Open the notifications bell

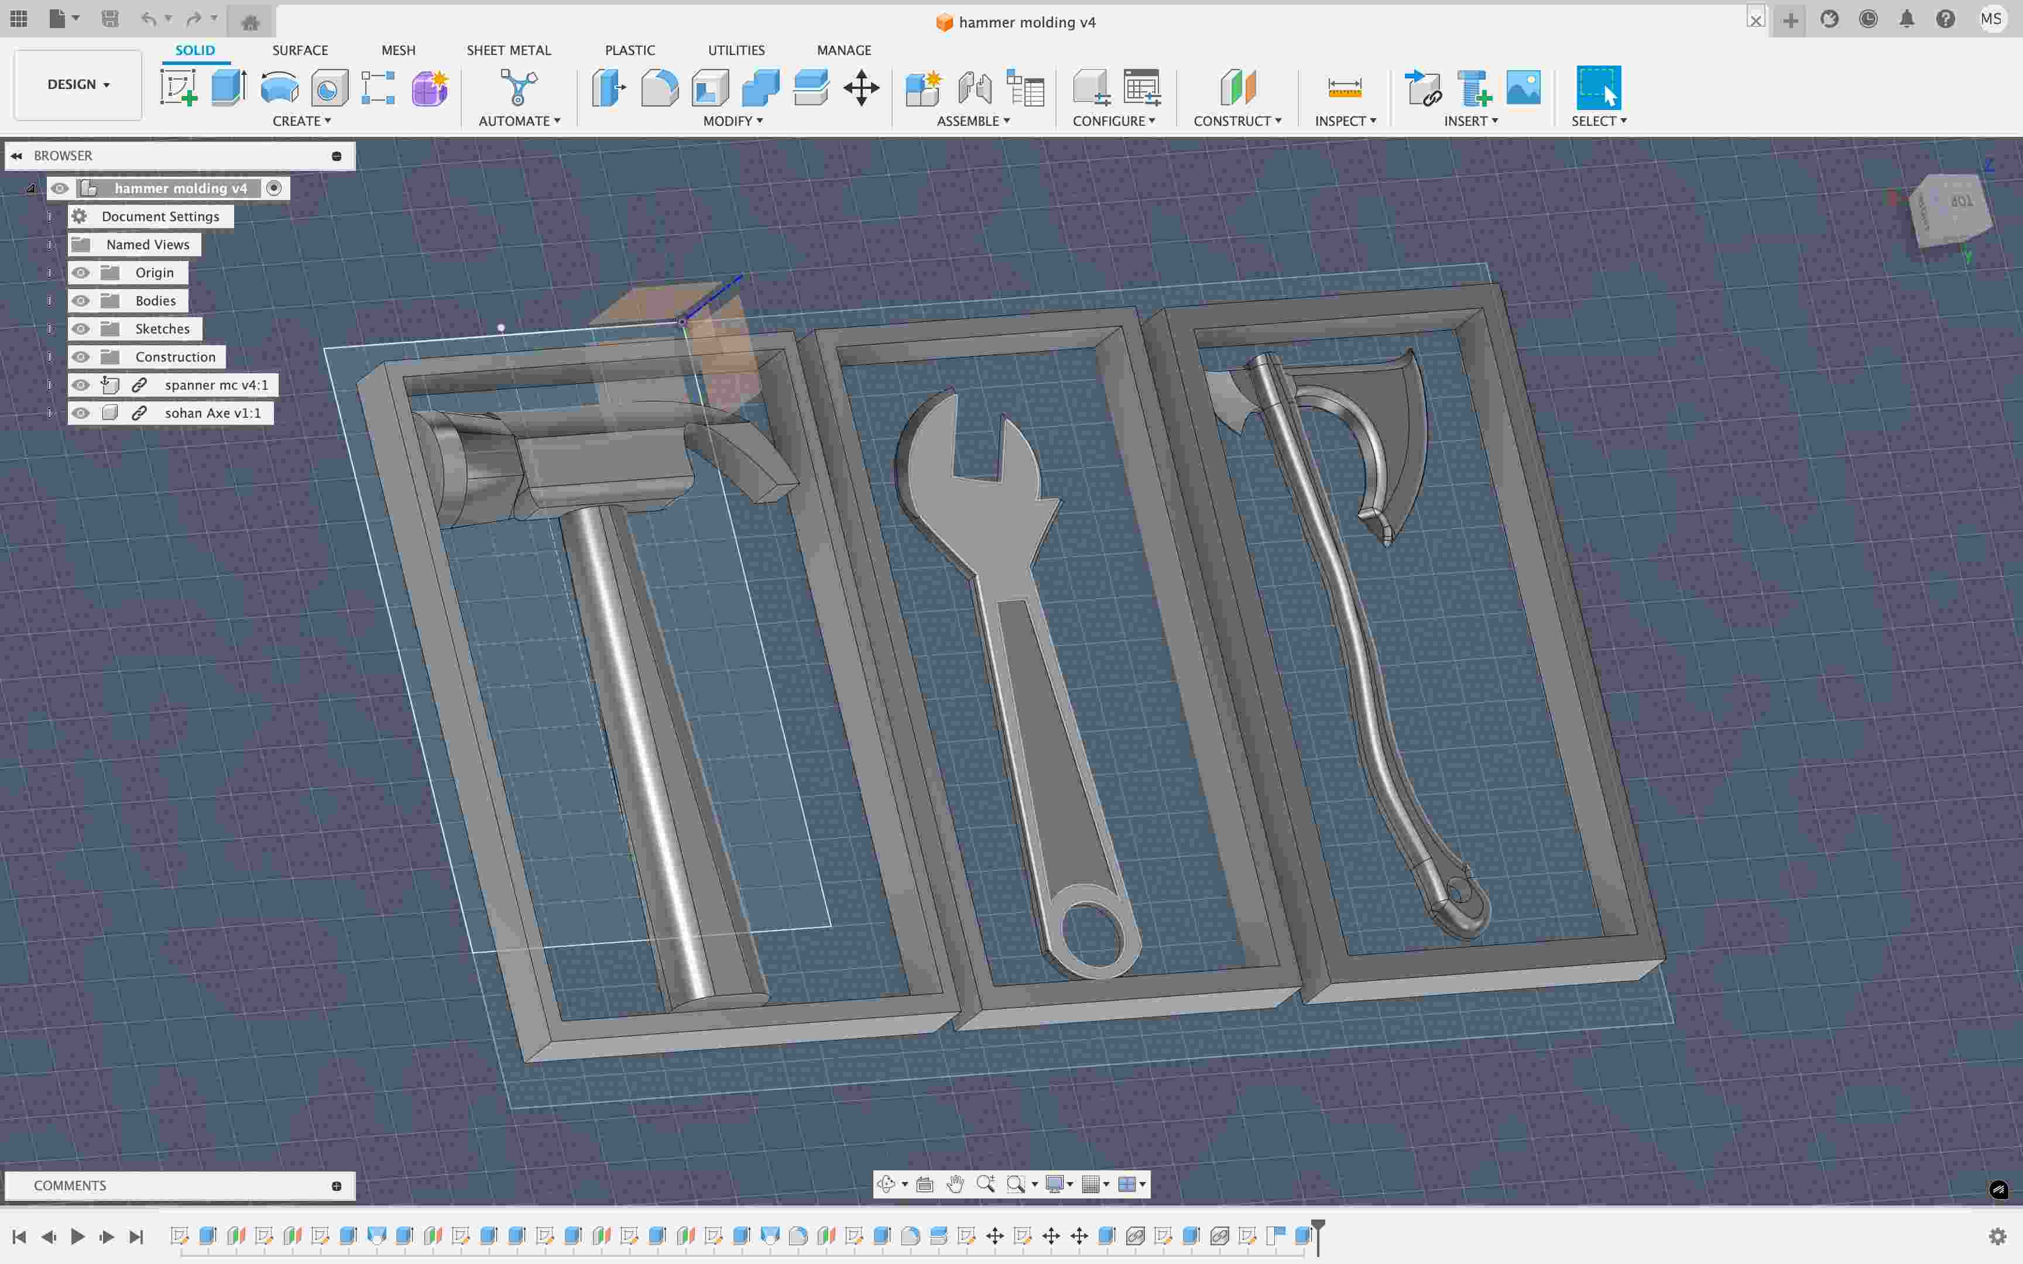pos(1906,19)
